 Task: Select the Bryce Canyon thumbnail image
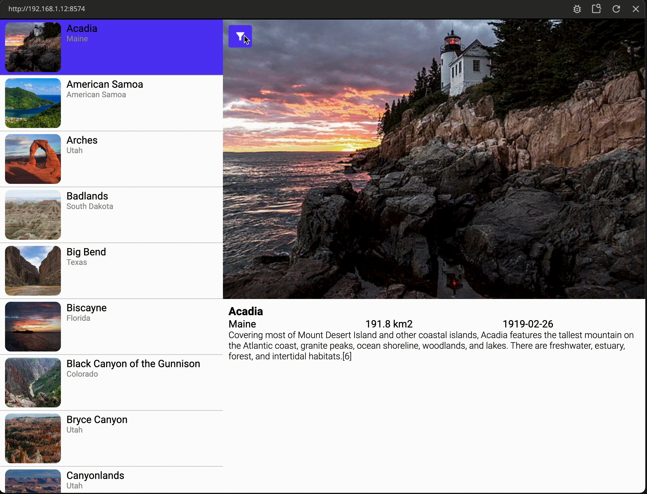(x=33, y=438)
